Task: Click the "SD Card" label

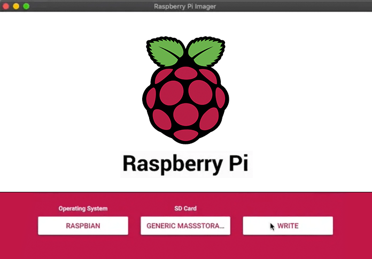Action: pos(185,208)
